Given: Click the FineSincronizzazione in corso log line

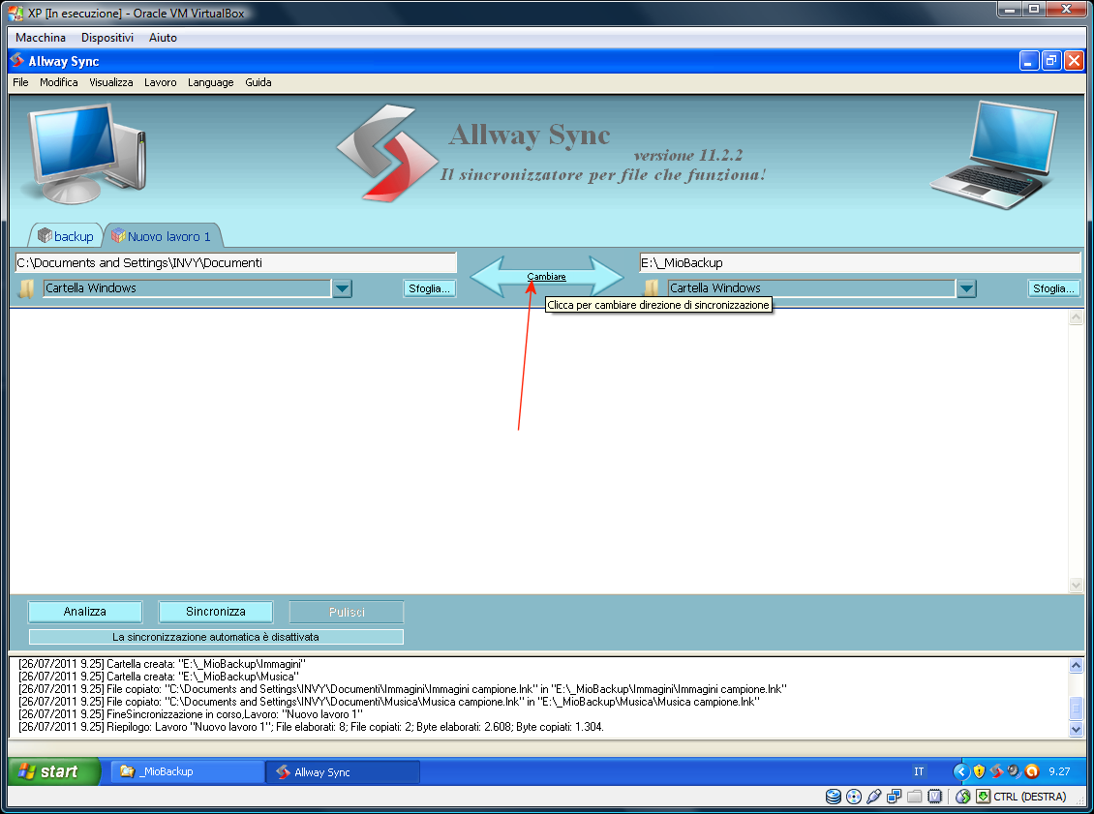Looking at the screenshot, I should [191, 714].
